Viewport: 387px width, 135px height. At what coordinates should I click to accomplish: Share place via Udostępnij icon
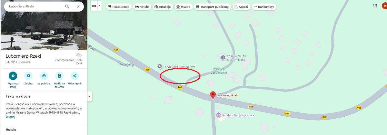pyautogui.click(x=75, y=76)
